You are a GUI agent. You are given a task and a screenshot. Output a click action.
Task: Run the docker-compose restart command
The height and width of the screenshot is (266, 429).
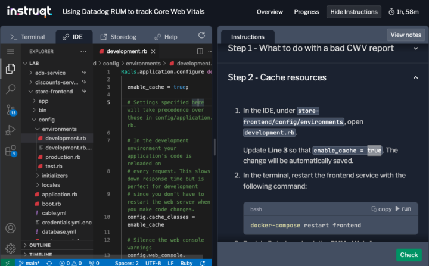[403, 209]
